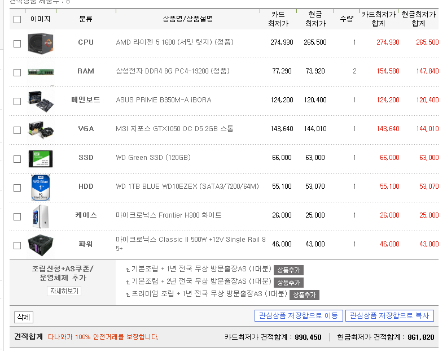447x351 pixels.
Task: Click the MSI GTX1050 graphics card image
Action: click(x=41, y=130)
